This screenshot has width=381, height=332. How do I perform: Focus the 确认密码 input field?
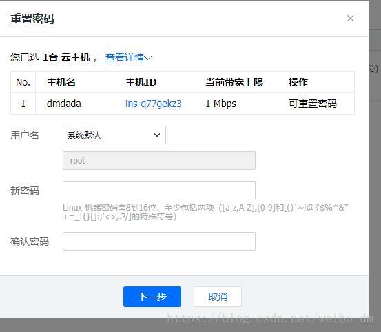pyautogui.click(x=159, y=241)
